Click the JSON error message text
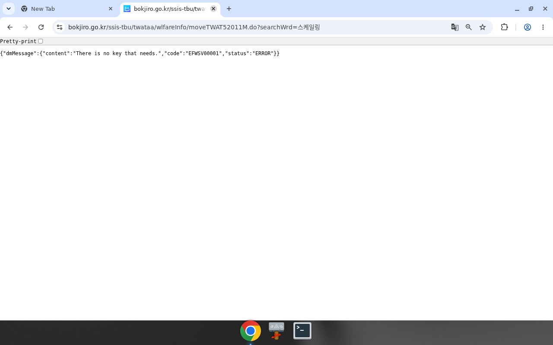Screen dimensions: 553x345 [x=140, y=53]
